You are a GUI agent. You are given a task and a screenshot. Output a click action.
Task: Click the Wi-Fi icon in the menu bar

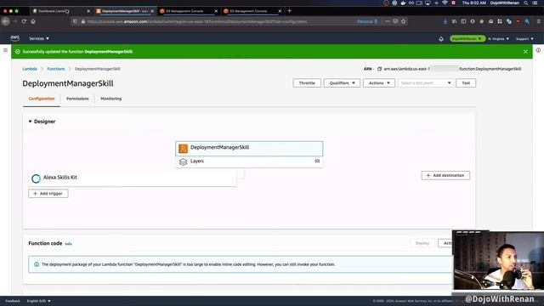[x=445, y=3]
